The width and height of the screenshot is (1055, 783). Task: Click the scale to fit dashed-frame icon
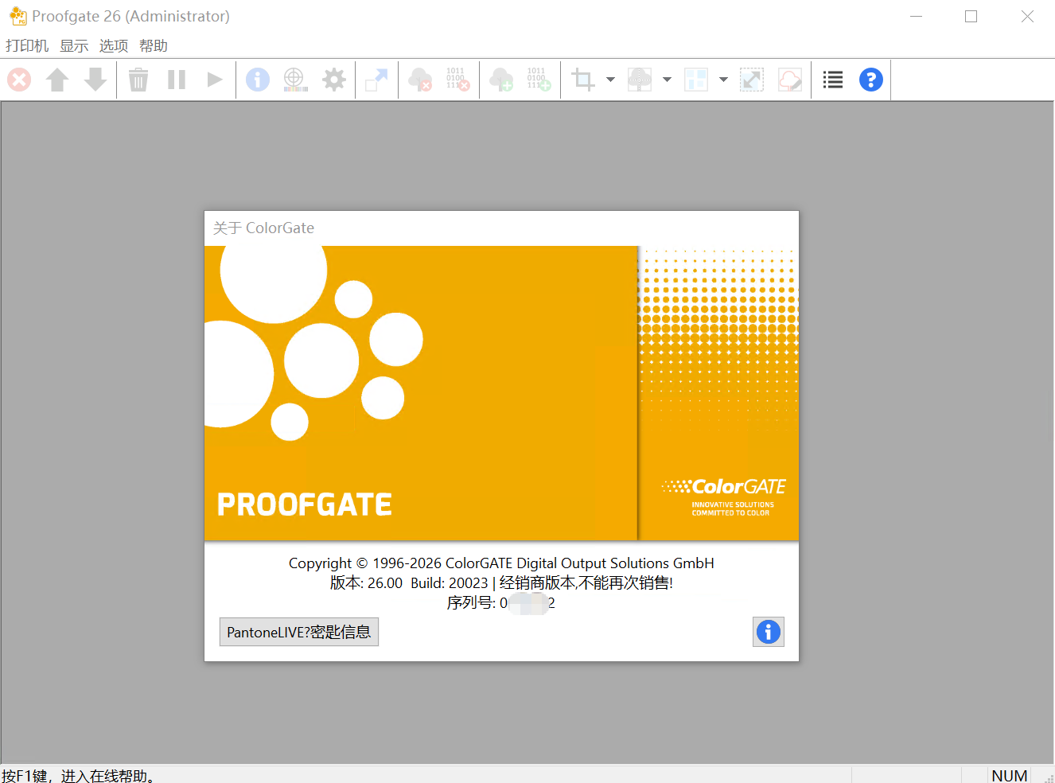[752, 80]
